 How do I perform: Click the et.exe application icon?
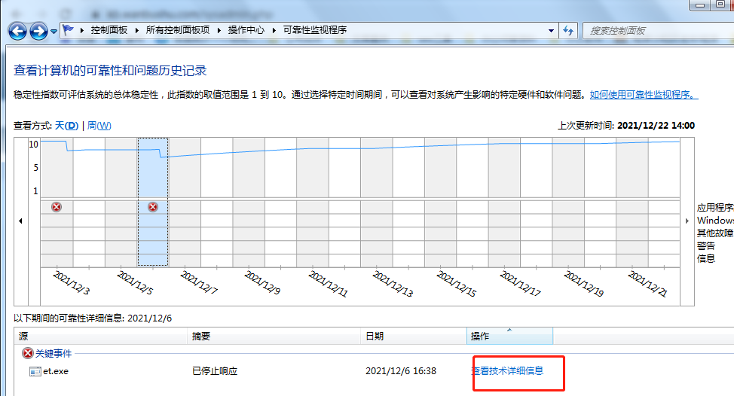pos(35,371)
